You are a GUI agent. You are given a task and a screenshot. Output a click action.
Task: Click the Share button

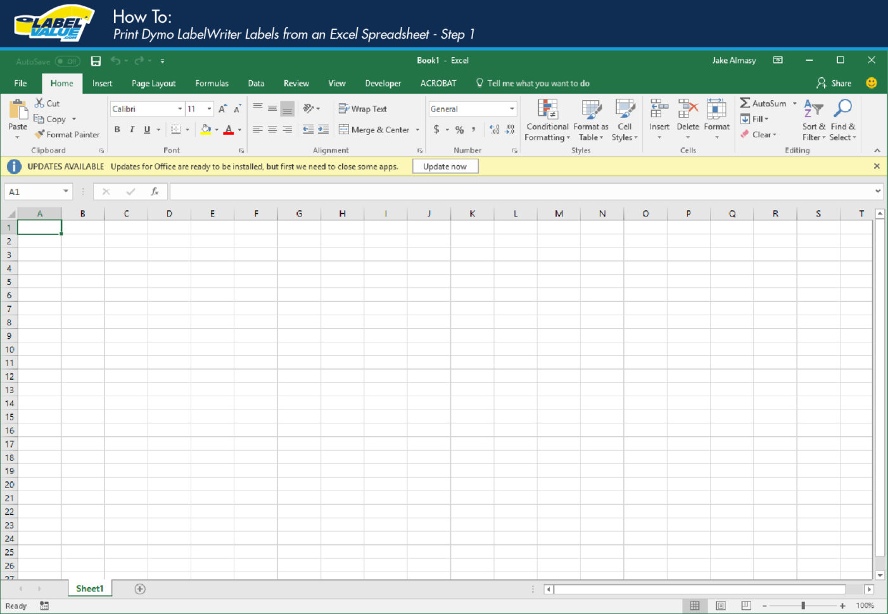coord(834,83)
